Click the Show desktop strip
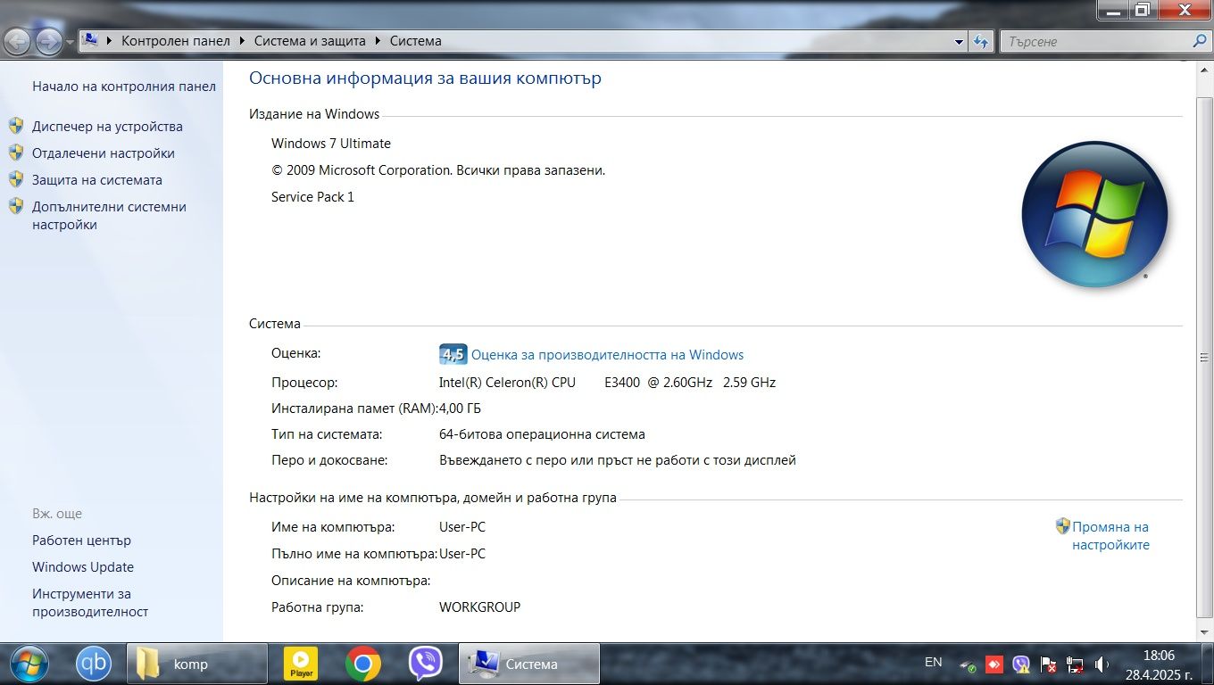The width and height of the screenshot is (1214, 685). click(1208, 664)
